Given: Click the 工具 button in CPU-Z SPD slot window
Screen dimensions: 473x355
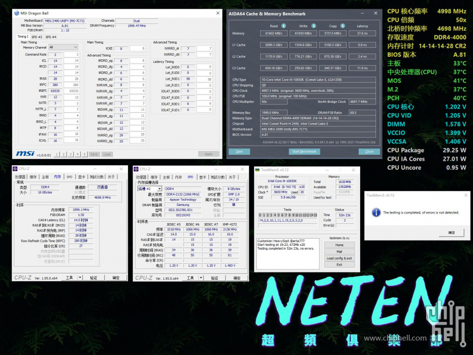Looking at the screenshot, I should tap(190, 278).
